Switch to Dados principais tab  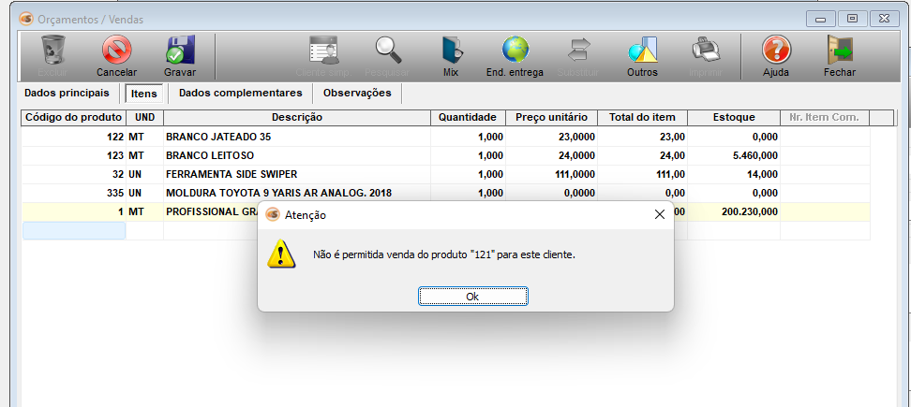click(67, 94)
